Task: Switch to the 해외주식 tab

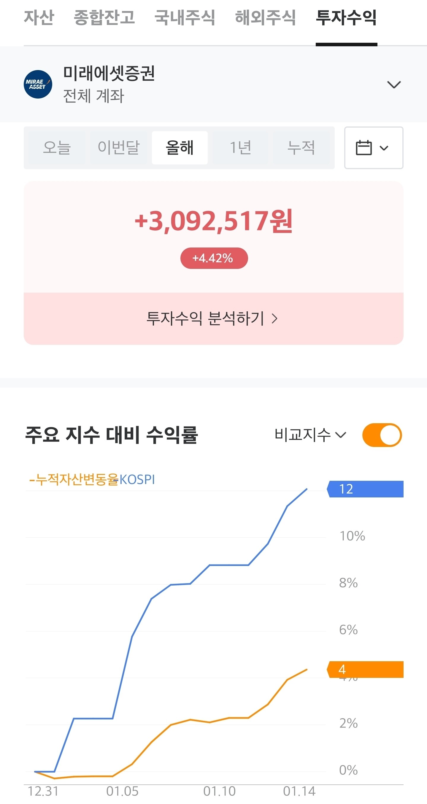Action: (265, 18)
